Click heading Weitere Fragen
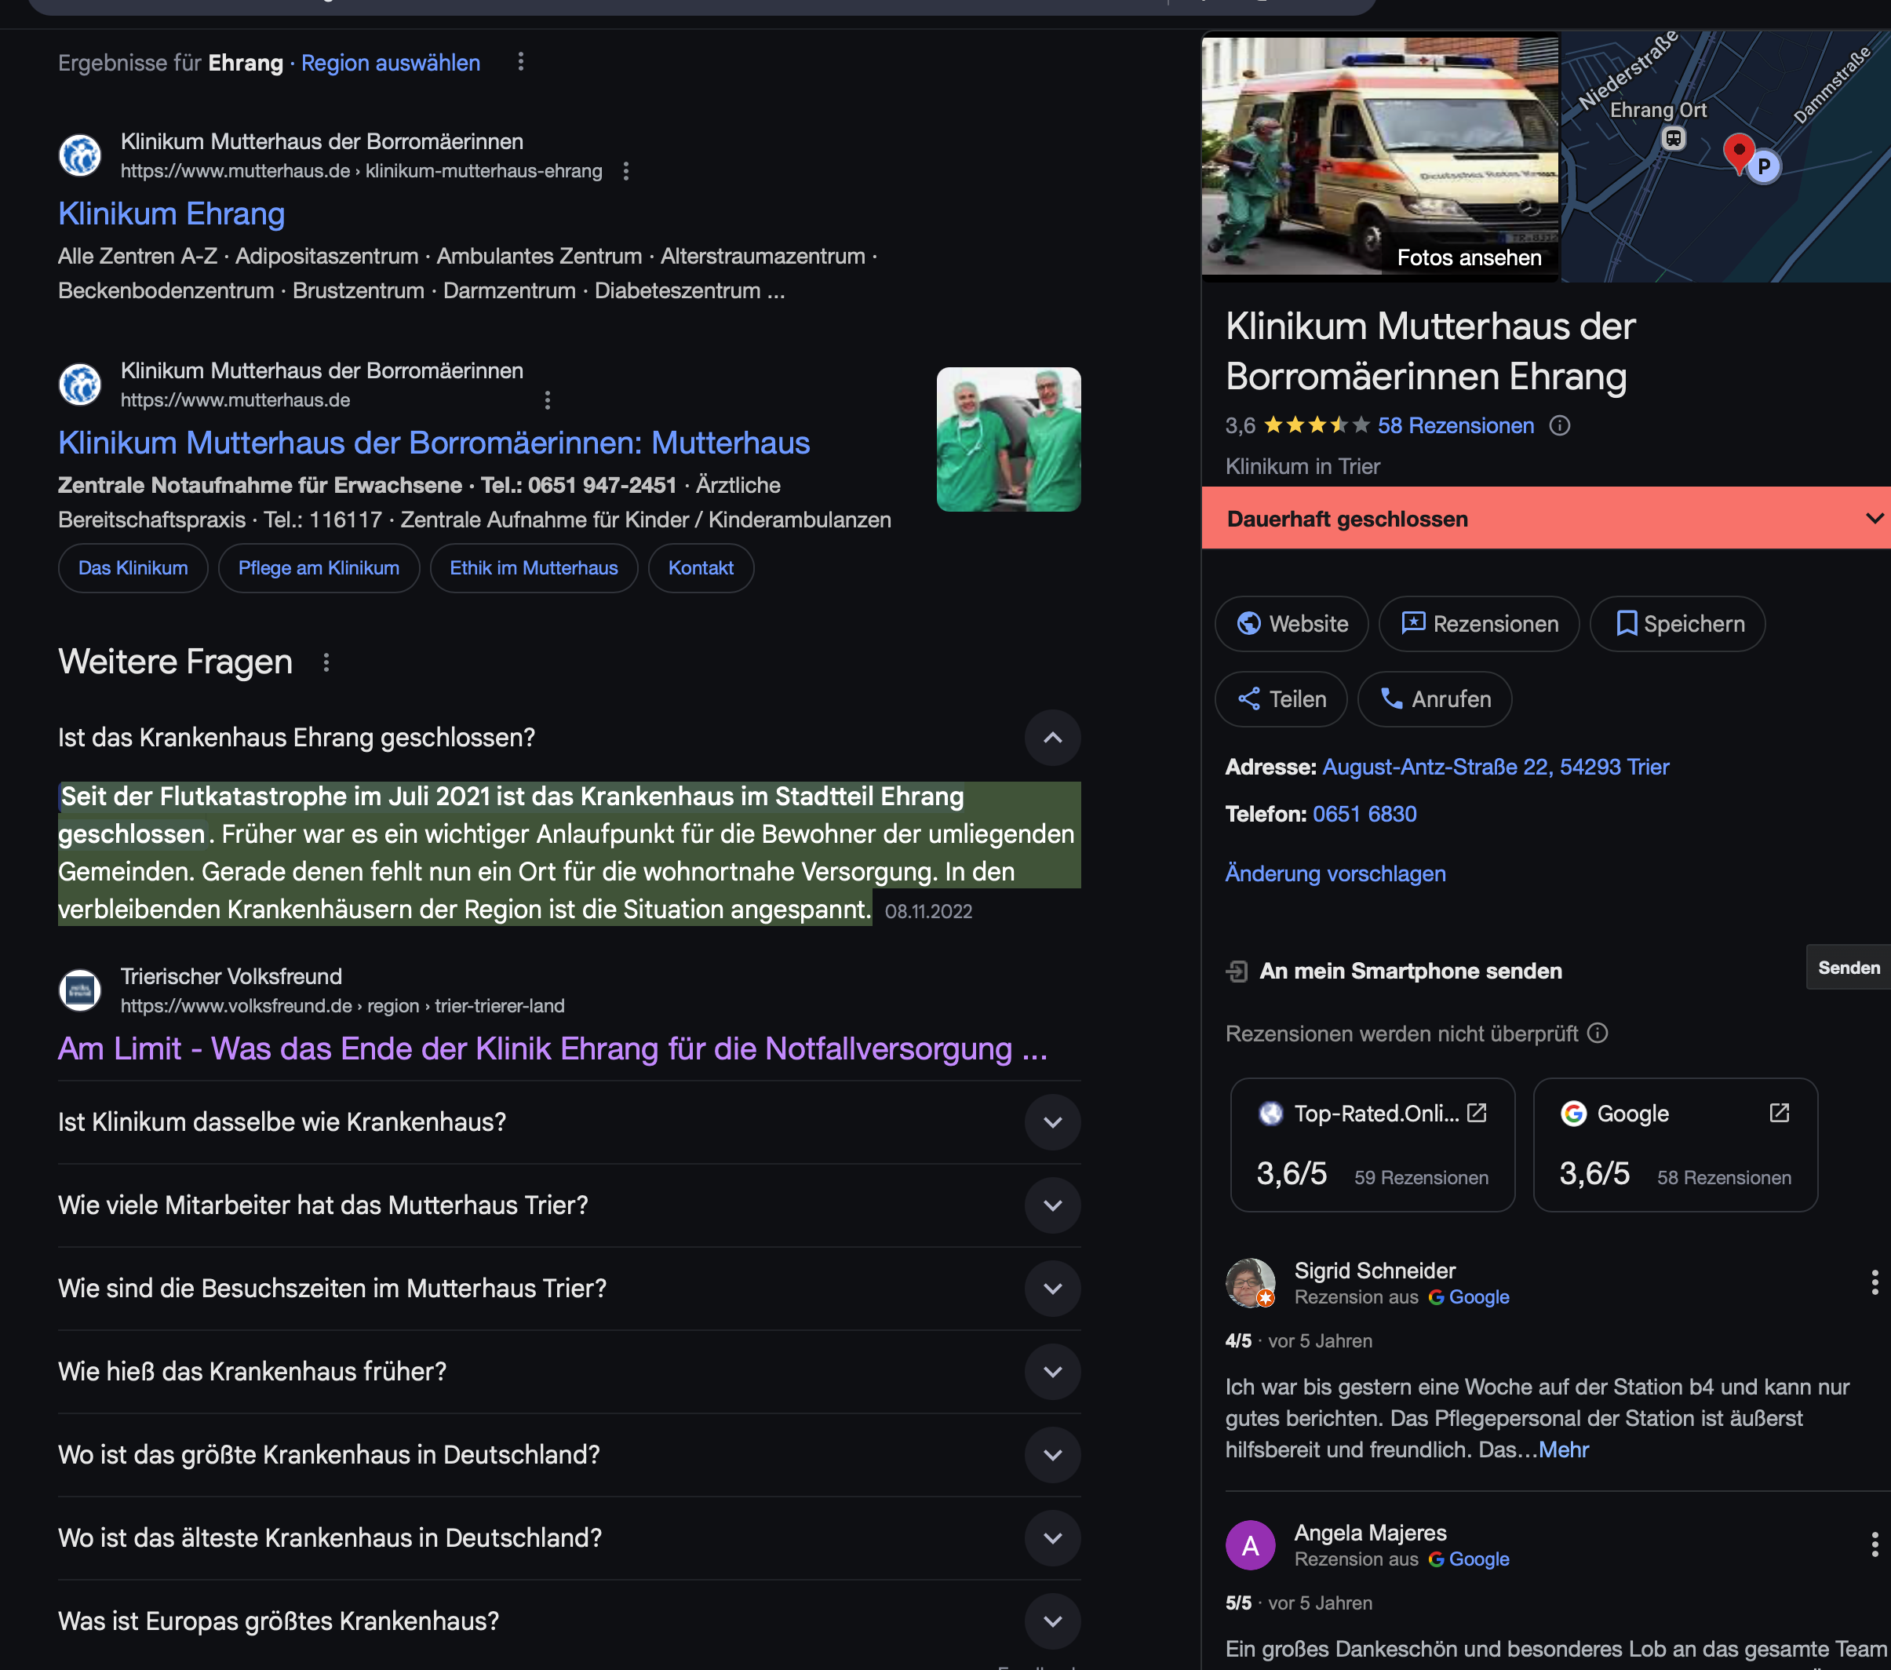Image resolution: width=1891 pixels, height=1670 pixels. (176, 662)
